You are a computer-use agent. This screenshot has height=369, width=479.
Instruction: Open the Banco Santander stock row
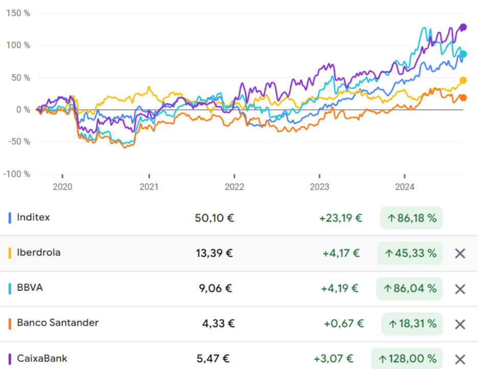[x=57, y=323]
